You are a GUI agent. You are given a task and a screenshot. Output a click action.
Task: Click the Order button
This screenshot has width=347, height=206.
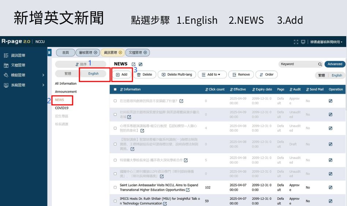tap(266, 75)
